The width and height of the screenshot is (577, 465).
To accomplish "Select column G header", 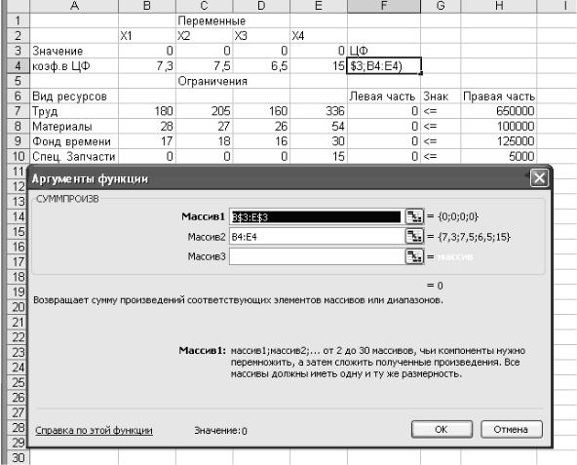I will click(x=441, y=6).
